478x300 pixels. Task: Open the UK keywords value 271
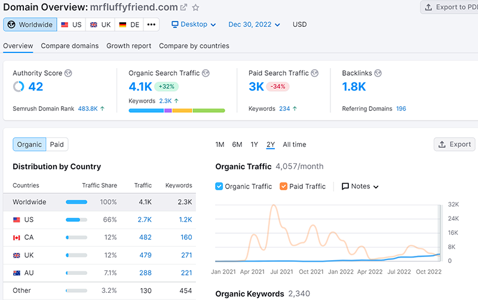pyautogui.click(x=186, y=255)
